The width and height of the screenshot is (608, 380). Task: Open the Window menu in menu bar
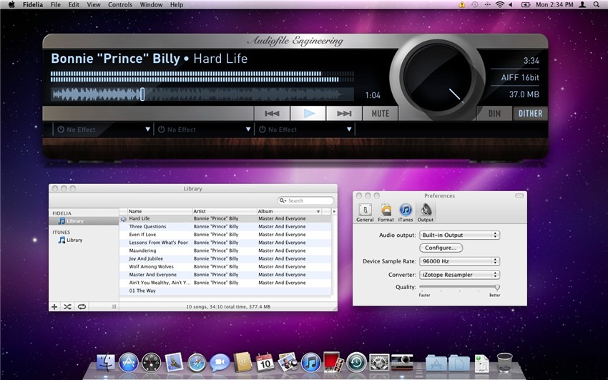[151, 5]
